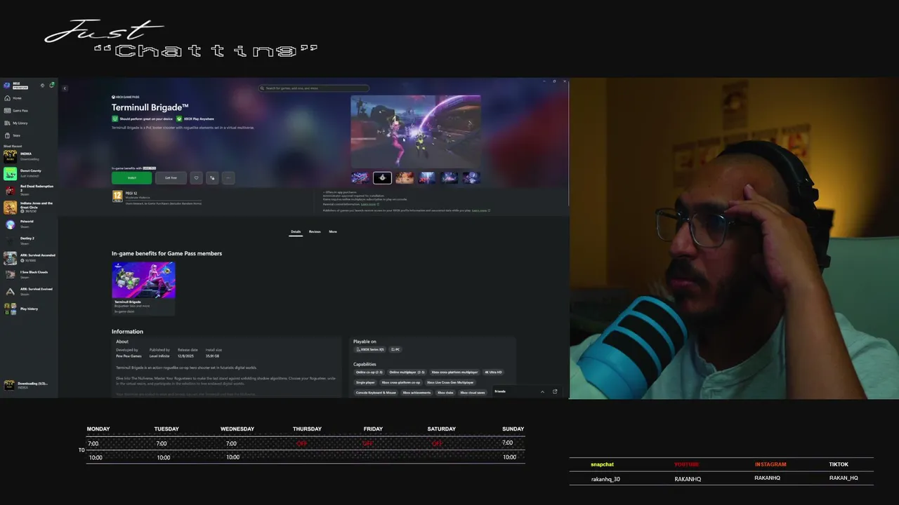Click the Xbox achievements tag

tap(416, 393)
